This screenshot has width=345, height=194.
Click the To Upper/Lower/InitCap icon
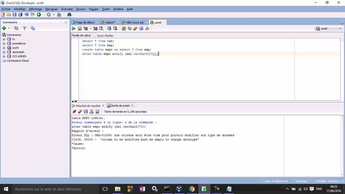click(x=129, y=29)
